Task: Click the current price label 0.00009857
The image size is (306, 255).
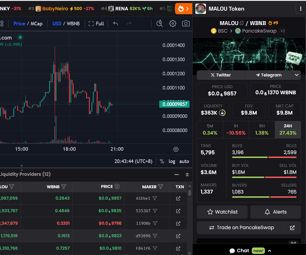Action: [x=175, y=104]
